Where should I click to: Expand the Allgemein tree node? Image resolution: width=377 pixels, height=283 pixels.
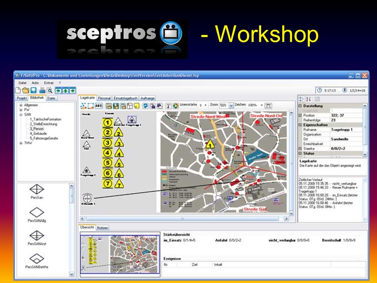(x=21, y=105)
